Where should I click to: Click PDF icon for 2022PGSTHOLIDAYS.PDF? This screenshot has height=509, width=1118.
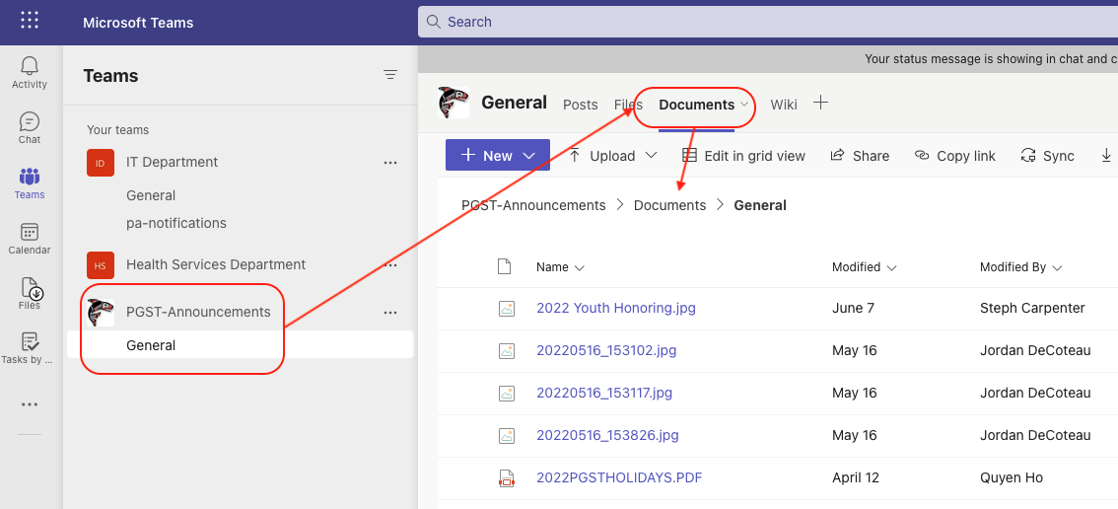click(x=506, y=478)
